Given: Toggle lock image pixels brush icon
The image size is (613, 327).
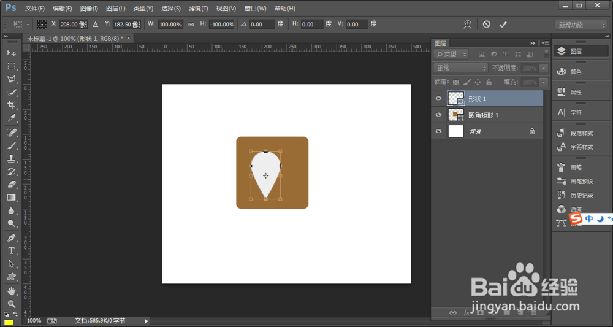Looking at the screenshot, I should pyautogui.click(x=466, y=82).
